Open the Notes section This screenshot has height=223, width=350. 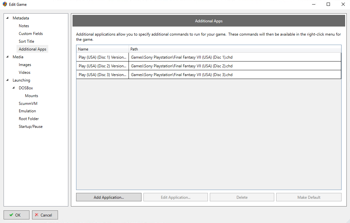coord(24,26)
